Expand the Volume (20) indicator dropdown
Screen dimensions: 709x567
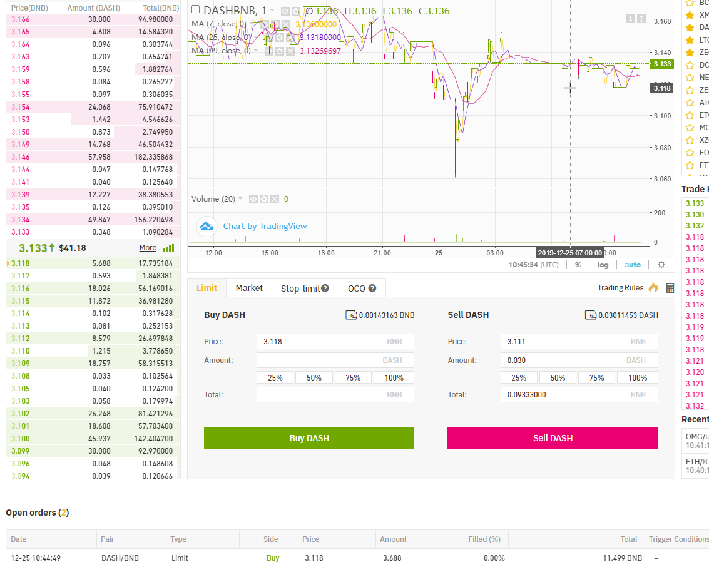240,198
